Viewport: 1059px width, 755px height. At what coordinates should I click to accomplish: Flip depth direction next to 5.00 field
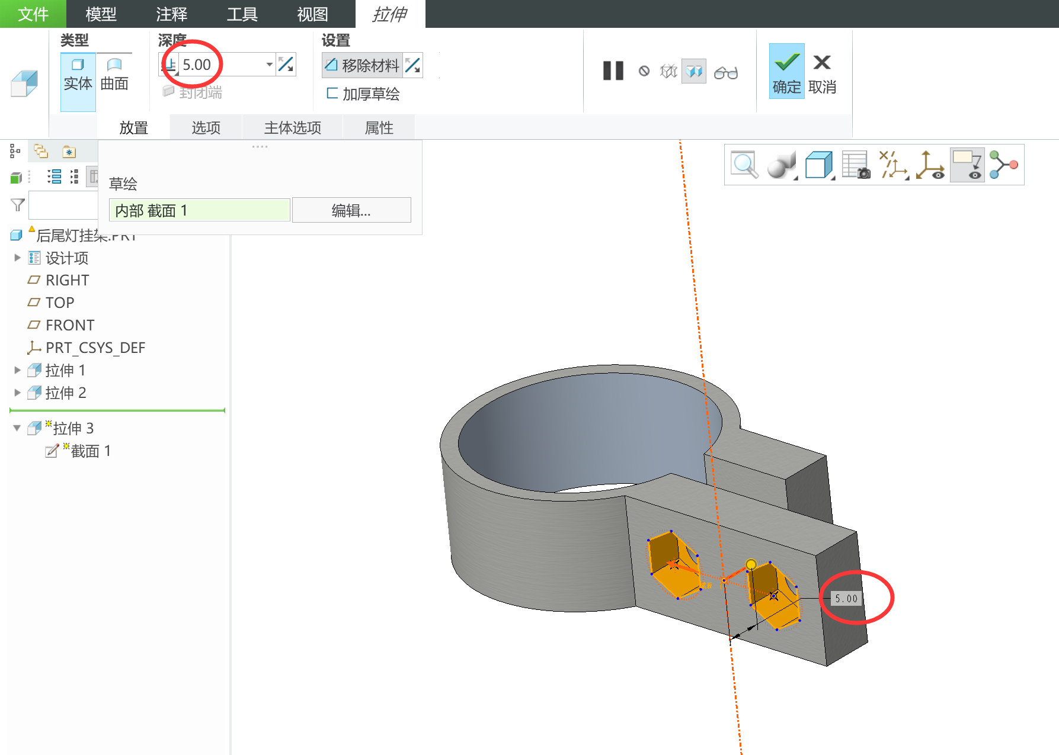tap(286, 65)
